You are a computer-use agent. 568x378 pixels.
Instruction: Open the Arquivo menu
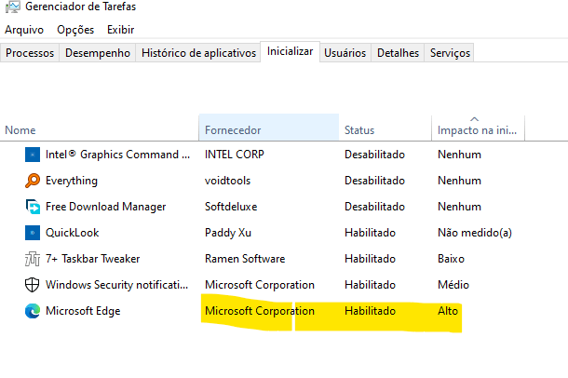point(24,30)
